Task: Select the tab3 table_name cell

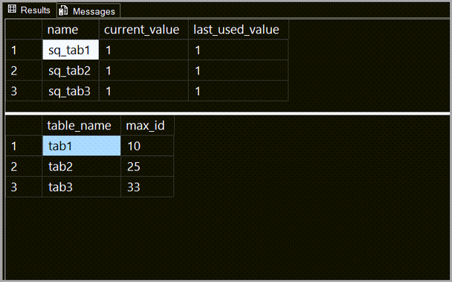Action: (81, 187)
